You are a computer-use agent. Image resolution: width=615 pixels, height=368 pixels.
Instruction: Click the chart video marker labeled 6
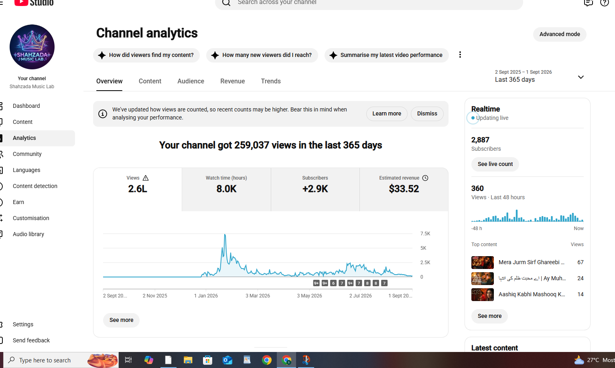pyautogui.click(x=333, y=283)
